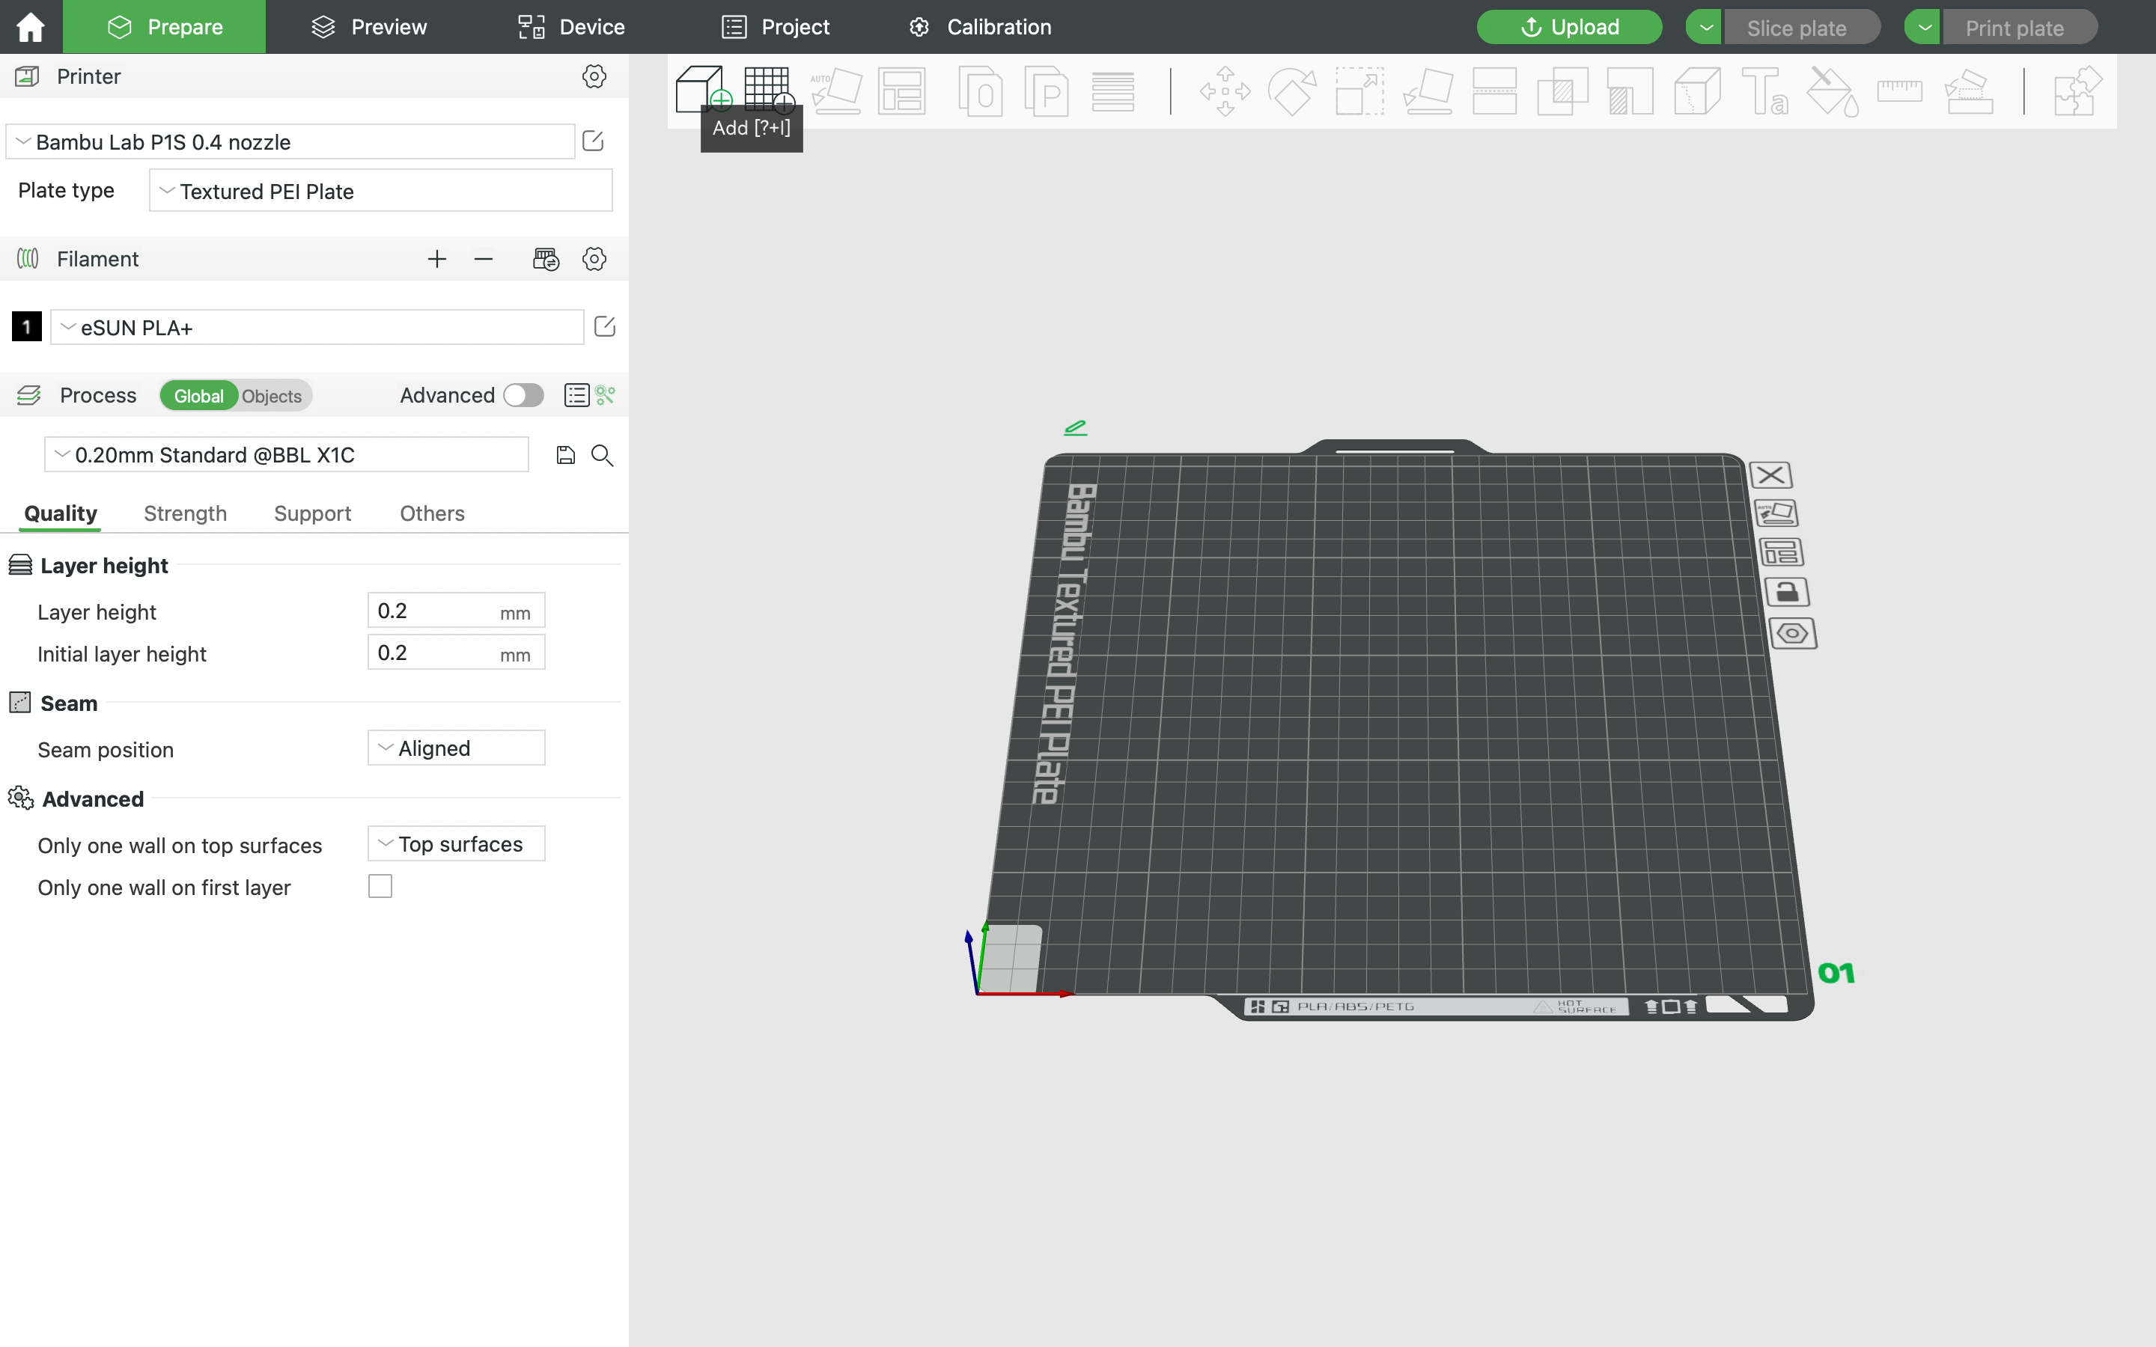Open plate settings hexagon icon

coord(1792,633)
